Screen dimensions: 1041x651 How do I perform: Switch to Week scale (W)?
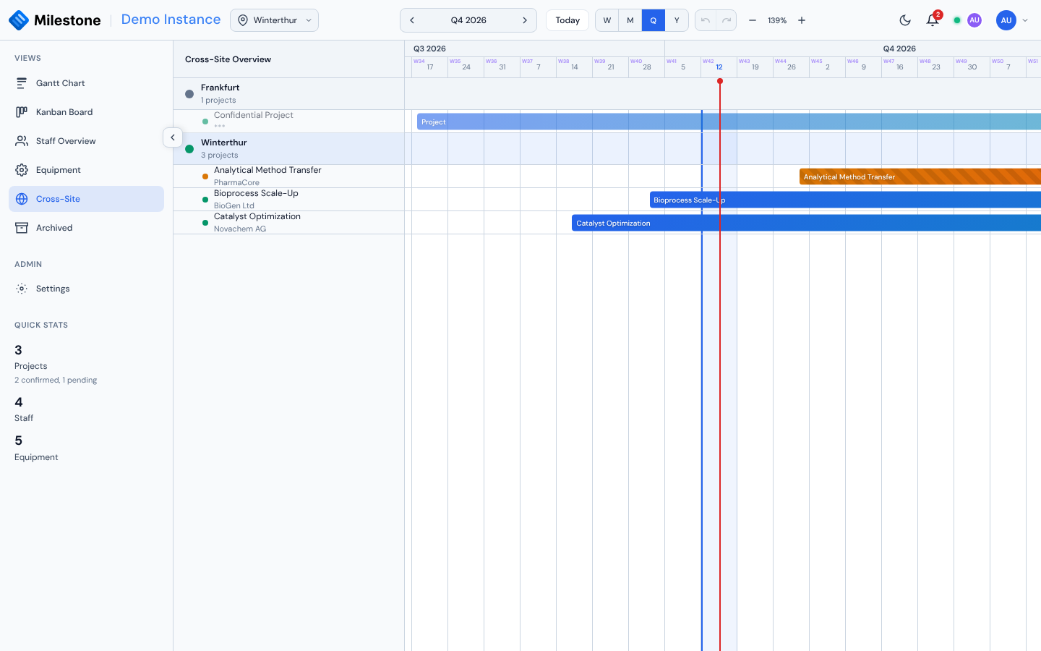coord(607,20)
